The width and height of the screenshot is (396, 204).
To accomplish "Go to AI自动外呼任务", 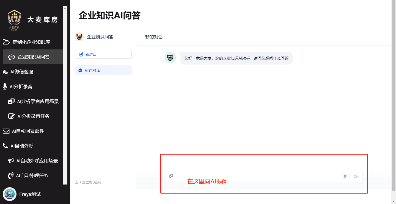I will [33, 175].
